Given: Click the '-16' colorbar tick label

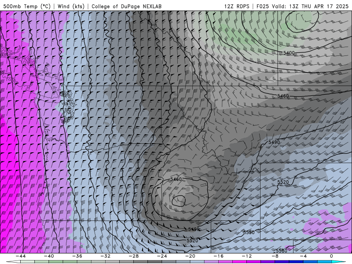Looking at the screenshot, I should (218, 256).
